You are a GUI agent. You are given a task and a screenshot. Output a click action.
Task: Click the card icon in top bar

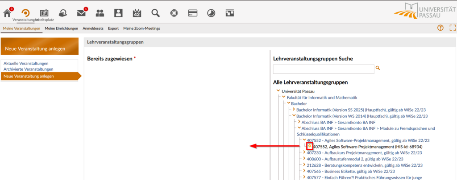point(193,13)
